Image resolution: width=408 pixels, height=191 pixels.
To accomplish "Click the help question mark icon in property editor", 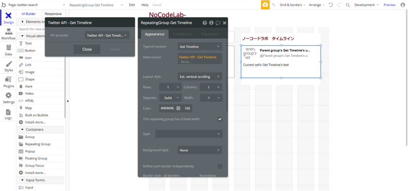I will (205, 23).
